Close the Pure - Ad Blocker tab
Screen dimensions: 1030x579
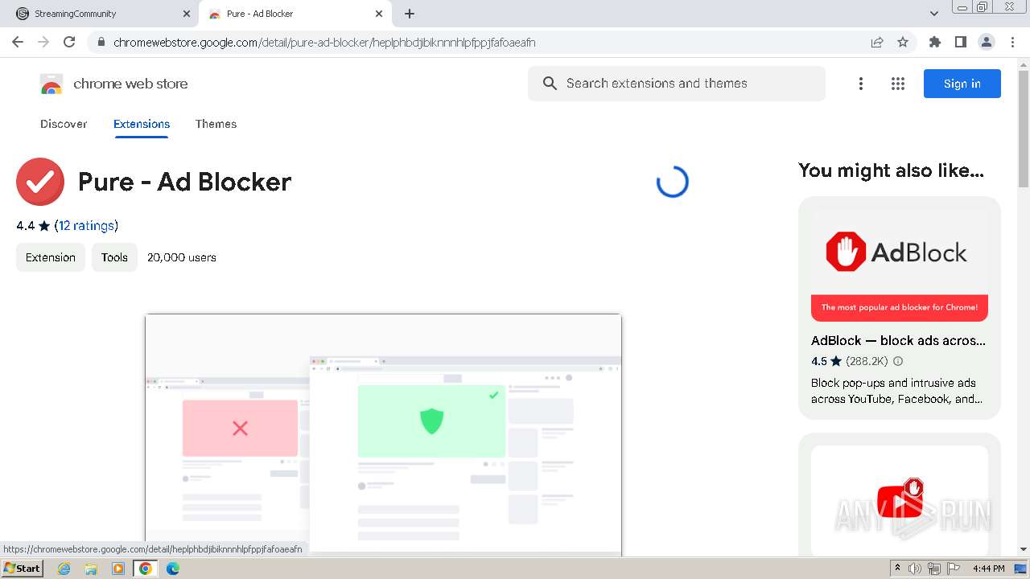pos(379,14)
